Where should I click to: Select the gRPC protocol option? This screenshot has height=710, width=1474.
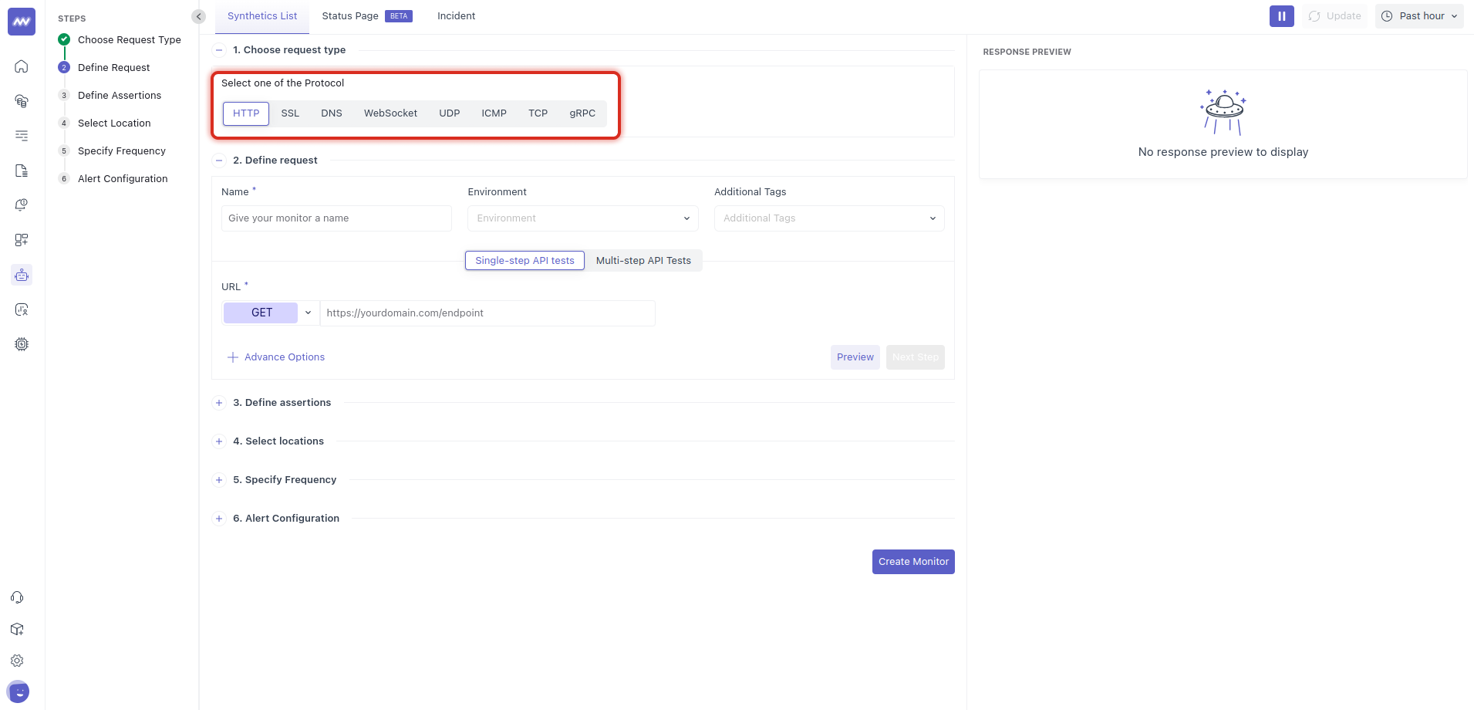point(582,113)
